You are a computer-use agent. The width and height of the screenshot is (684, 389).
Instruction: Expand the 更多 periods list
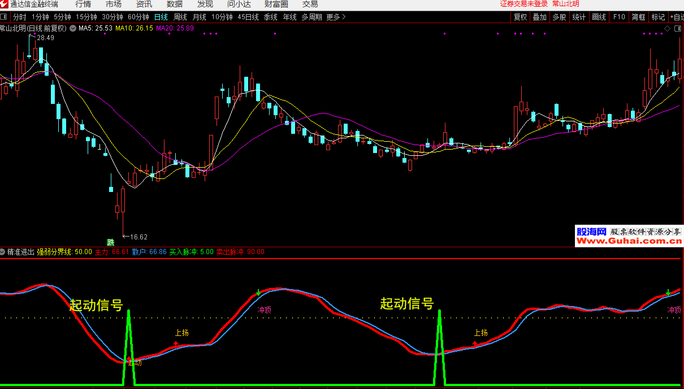(336, 17)
